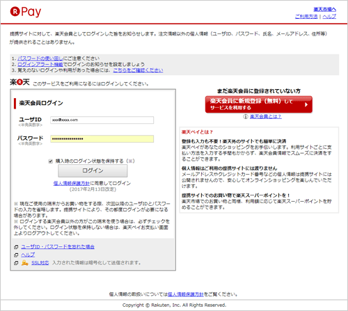Open the 楽天市場へ link
The width and height of the screenshot is (348, 311).
point(325,9)
